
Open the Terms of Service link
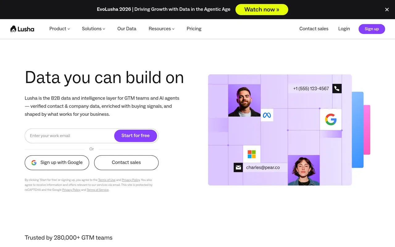98,190
